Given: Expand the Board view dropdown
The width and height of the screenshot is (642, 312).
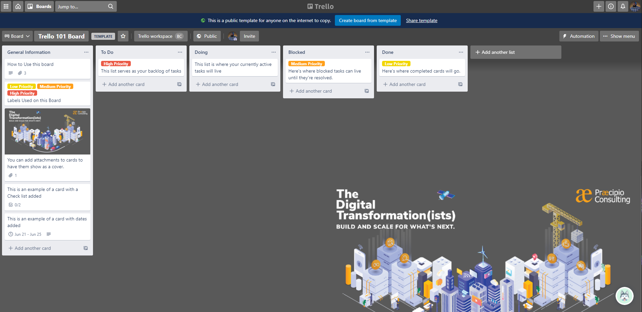Looking at the screenshot, I should pos(17,36).
